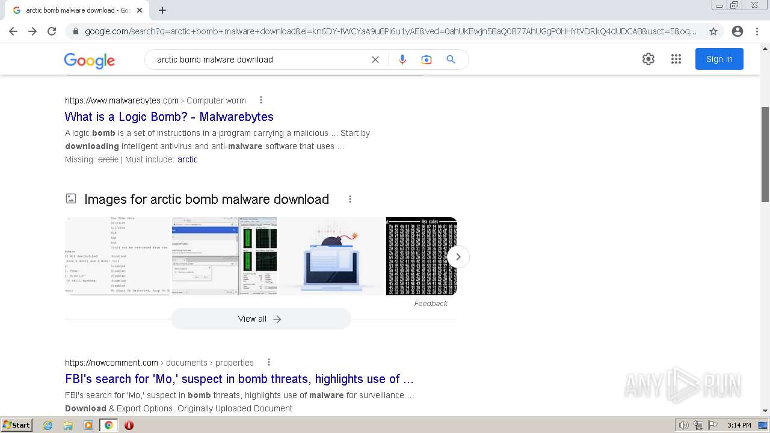
Task: Open options for nowcomment.com result
Action: coord(269,363)
